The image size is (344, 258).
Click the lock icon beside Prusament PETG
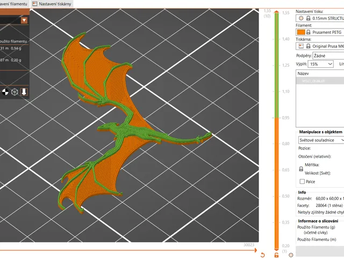(308, 32)
